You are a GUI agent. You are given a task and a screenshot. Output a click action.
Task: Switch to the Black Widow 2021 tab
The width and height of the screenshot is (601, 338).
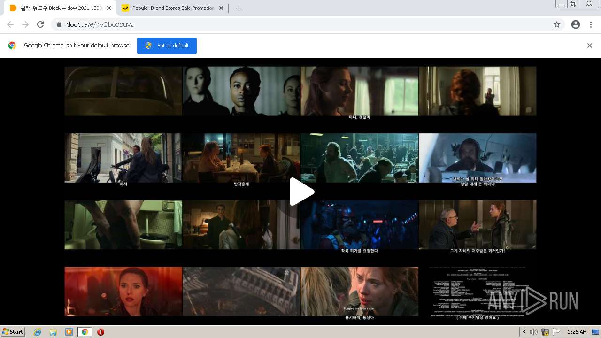(x=60, y=8)
